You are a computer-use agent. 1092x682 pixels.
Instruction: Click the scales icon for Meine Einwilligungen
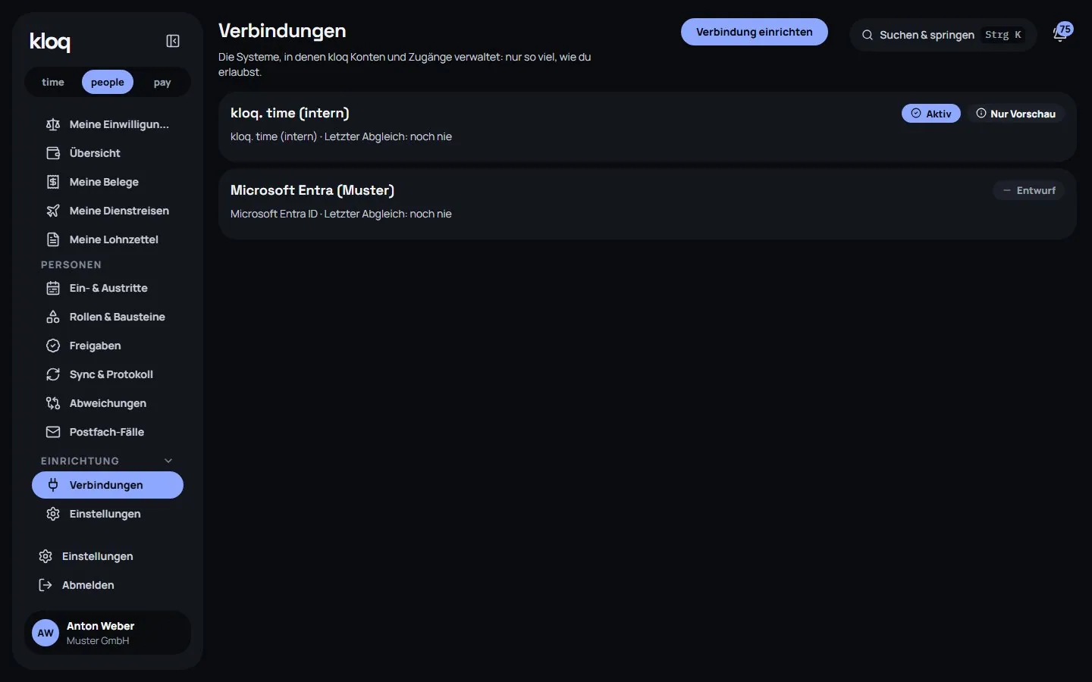(x=53, y=124)
